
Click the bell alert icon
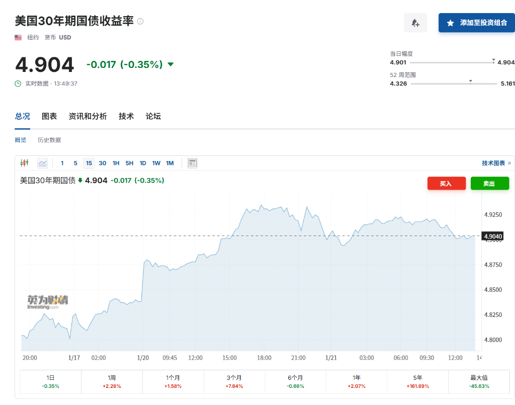pos(415,23)
